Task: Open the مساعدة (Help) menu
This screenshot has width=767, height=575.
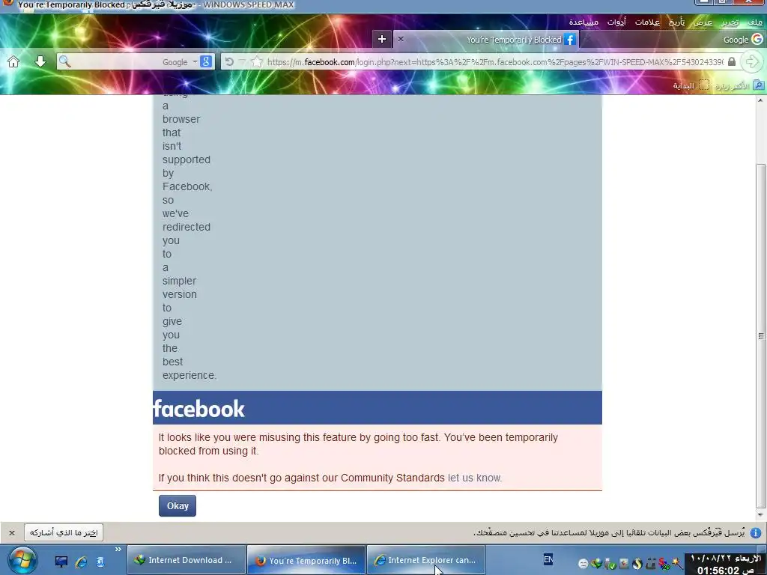Action: click(x=583, y=22)
